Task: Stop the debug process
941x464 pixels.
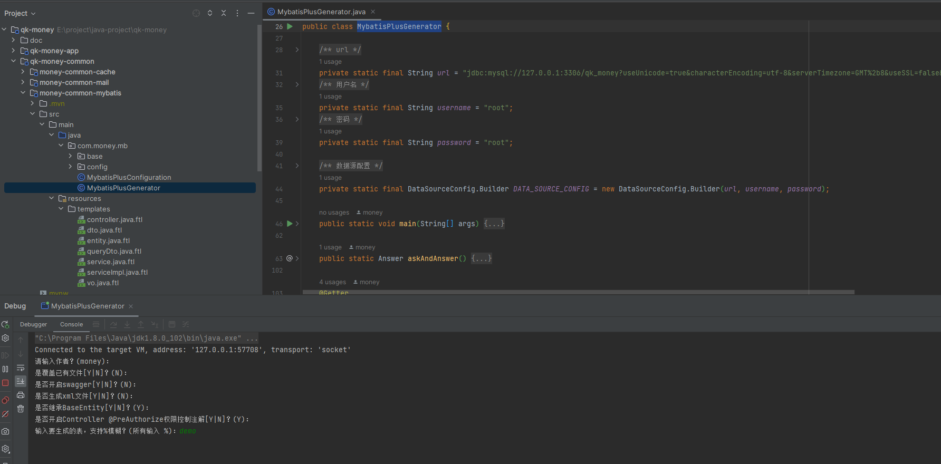Action: (5, 383)
